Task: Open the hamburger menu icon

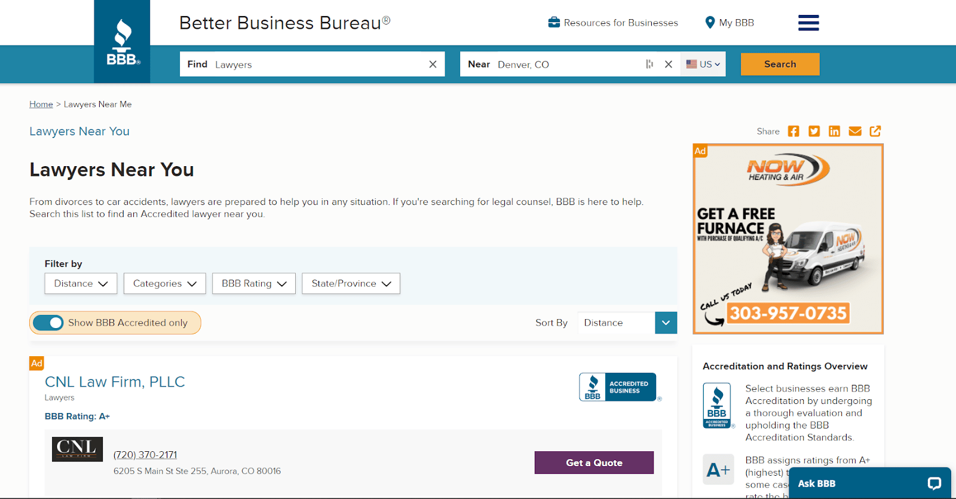Action: pos(808,23)
